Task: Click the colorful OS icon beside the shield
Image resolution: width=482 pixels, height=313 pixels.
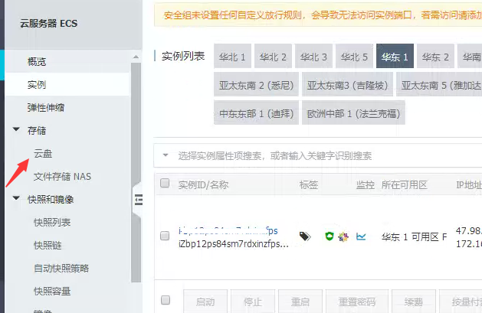Action: point(343,236)
